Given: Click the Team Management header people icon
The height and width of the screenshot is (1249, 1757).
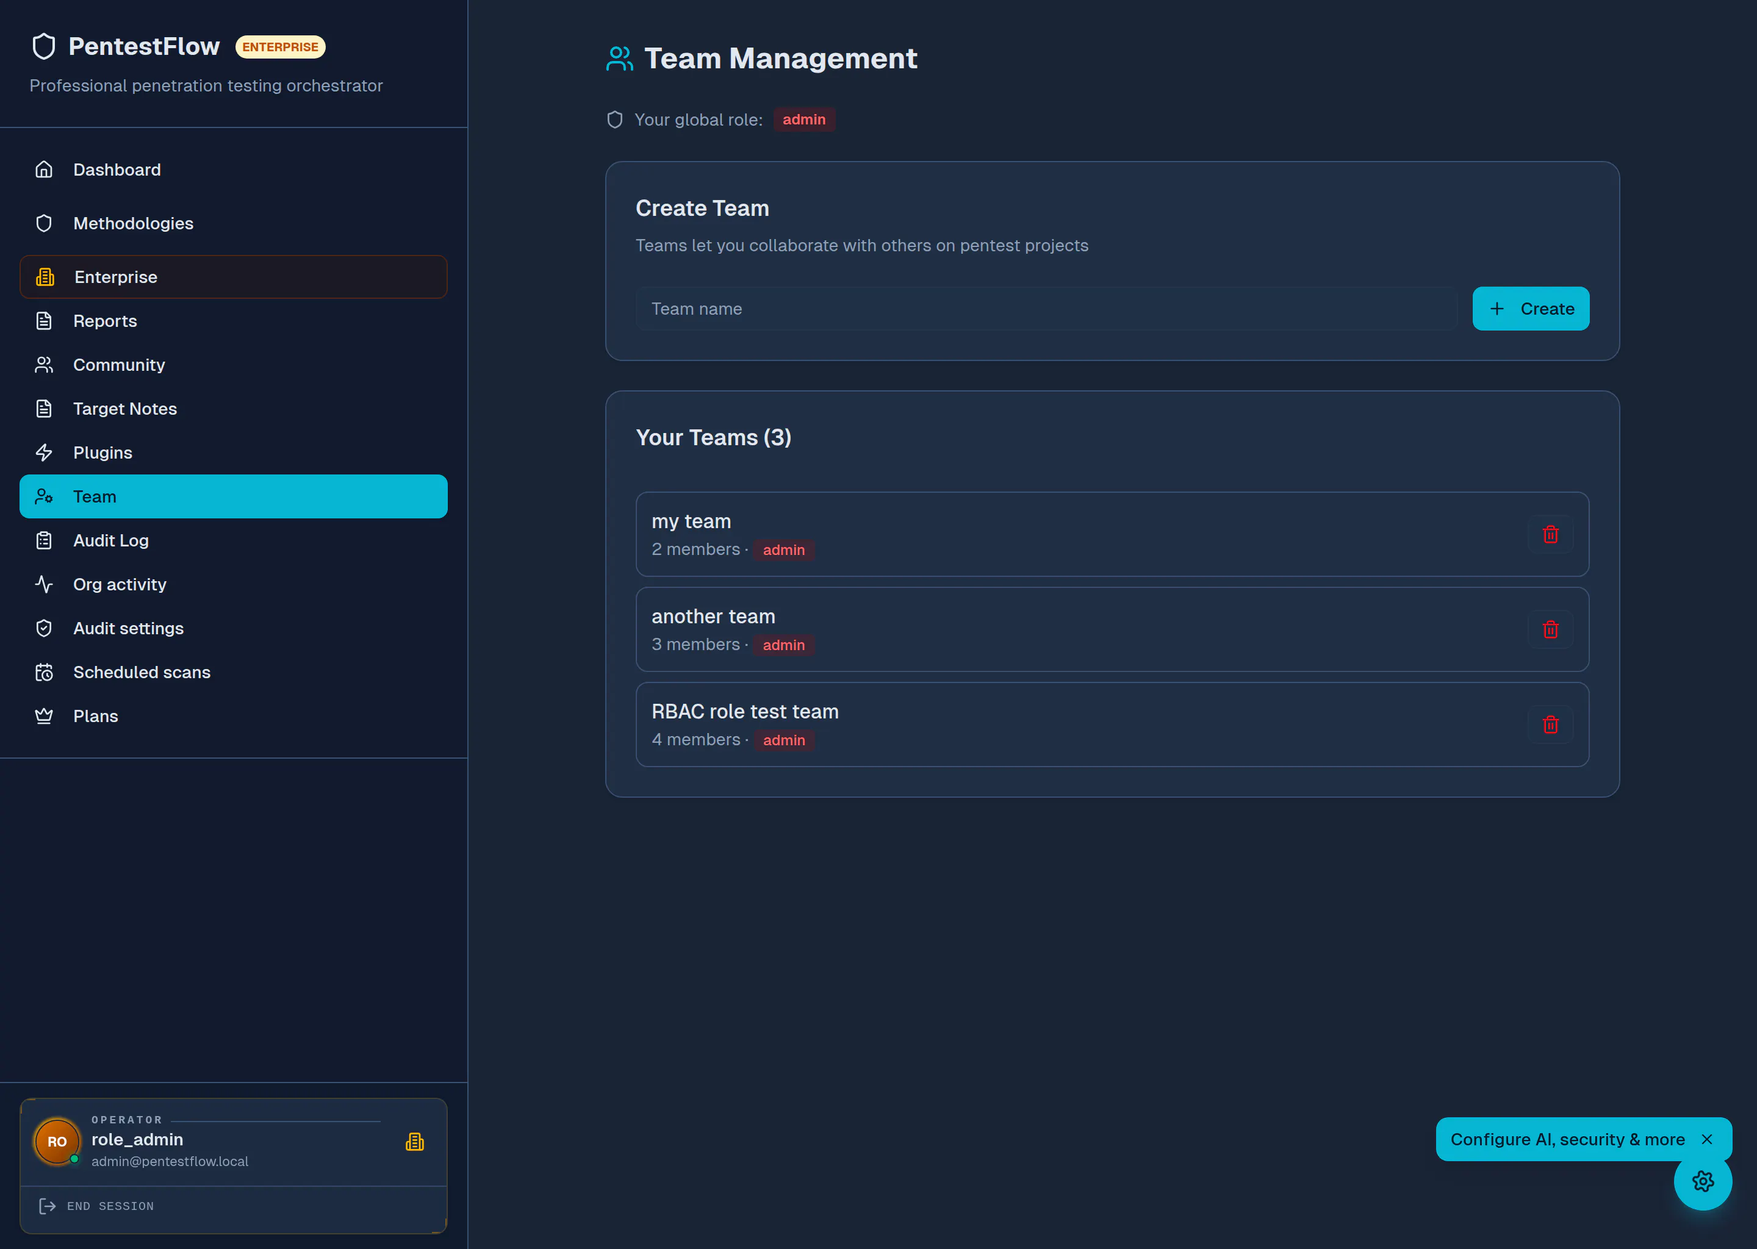Looking at the screenshot, I should (x=619, y=59).
